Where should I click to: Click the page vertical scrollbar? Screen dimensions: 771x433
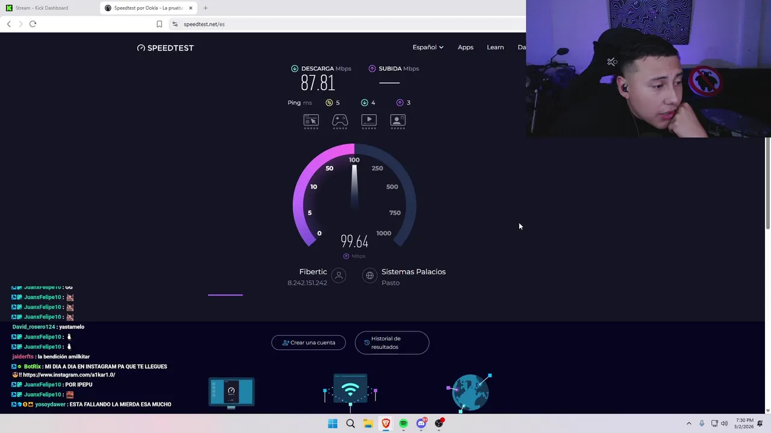tap(767, 183)
